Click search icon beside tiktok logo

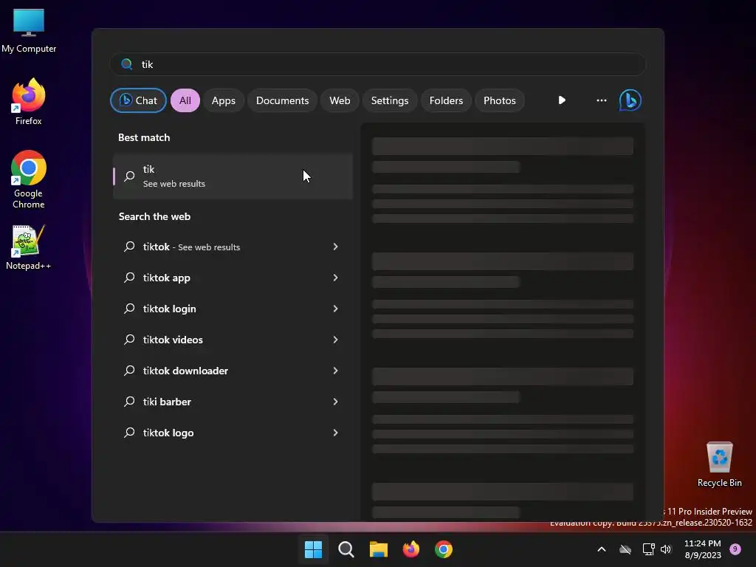pos(129,433)
